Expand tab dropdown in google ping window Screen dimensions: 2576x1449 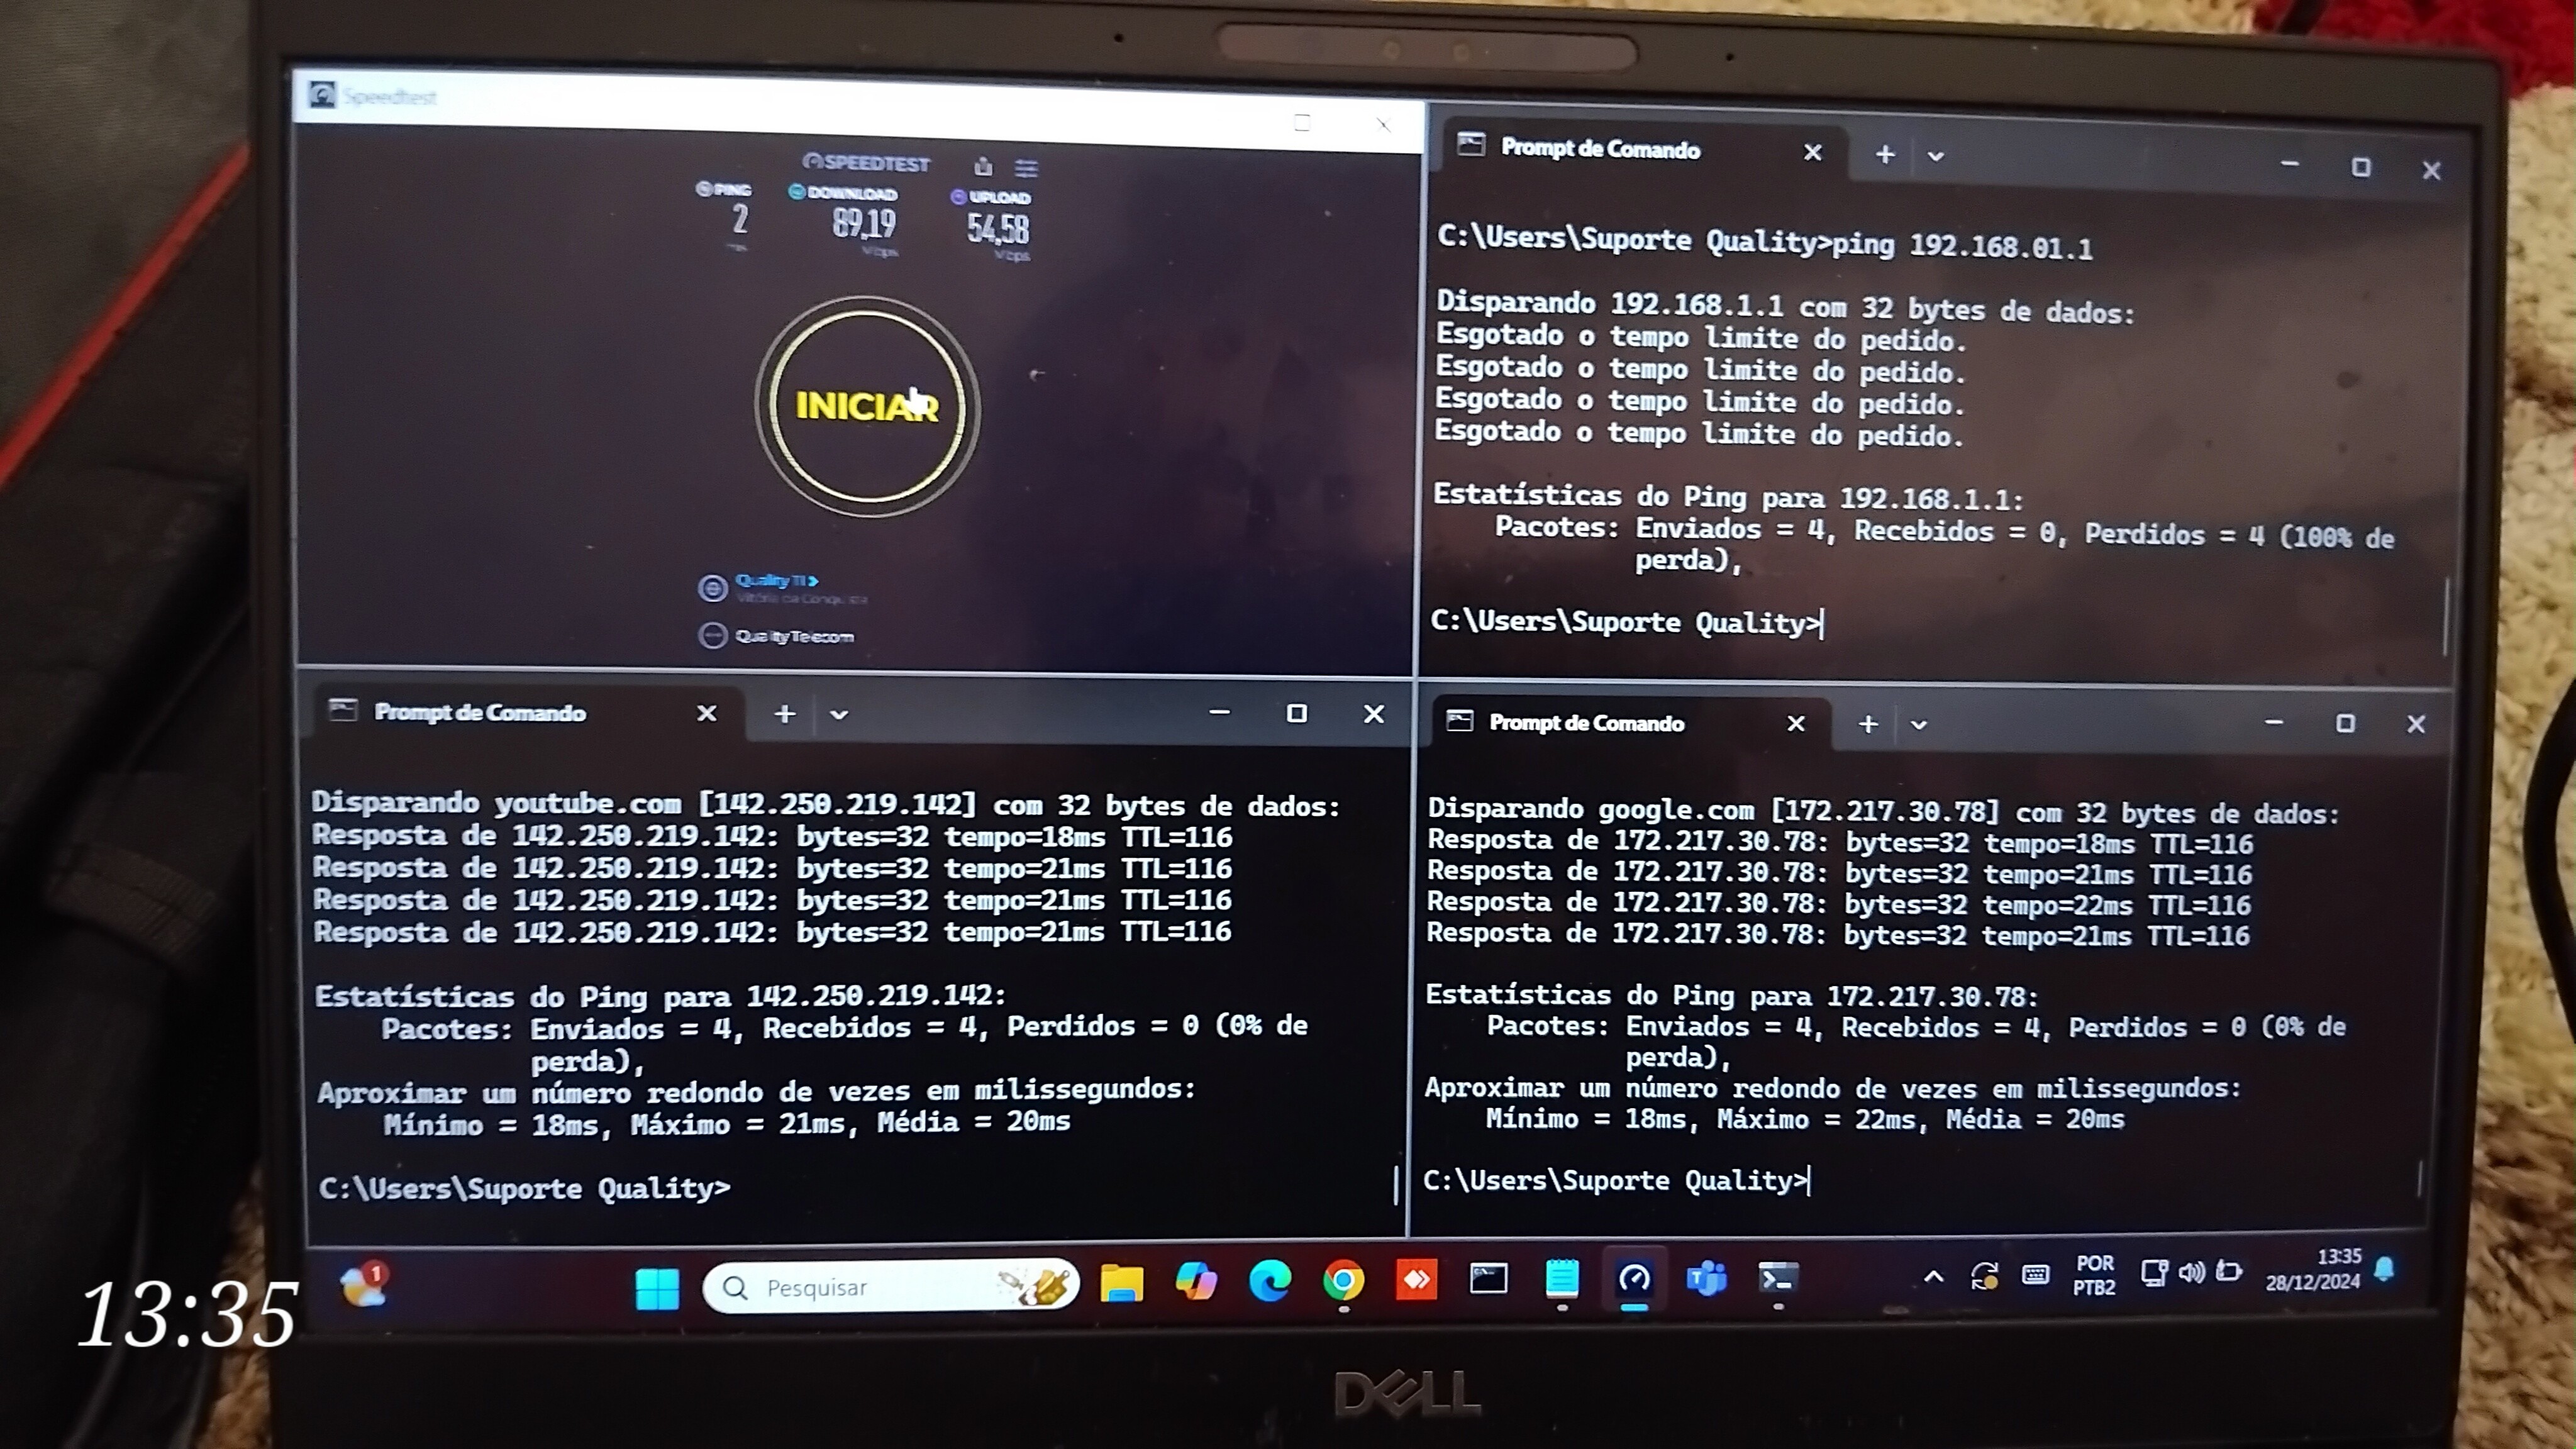click(x=1918, y=724)
